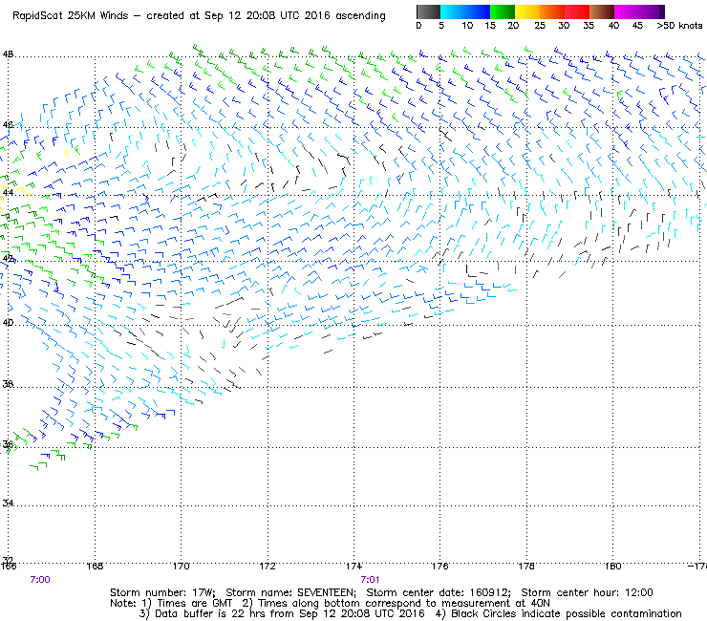This screenshot has height=621, width=707.
Task: Click the '44' latitude axis label
Action: pyautogui.click(x=8, y=193)
